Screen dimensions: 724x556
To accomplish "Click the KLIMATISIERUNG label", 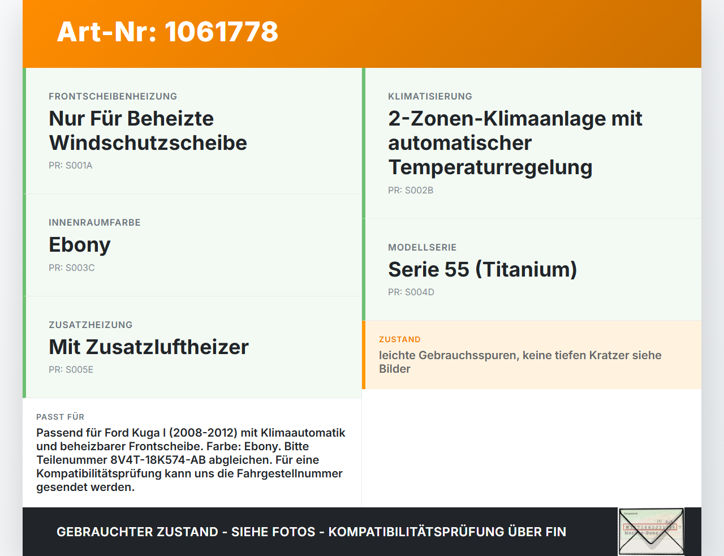I will tap(430, 96).
